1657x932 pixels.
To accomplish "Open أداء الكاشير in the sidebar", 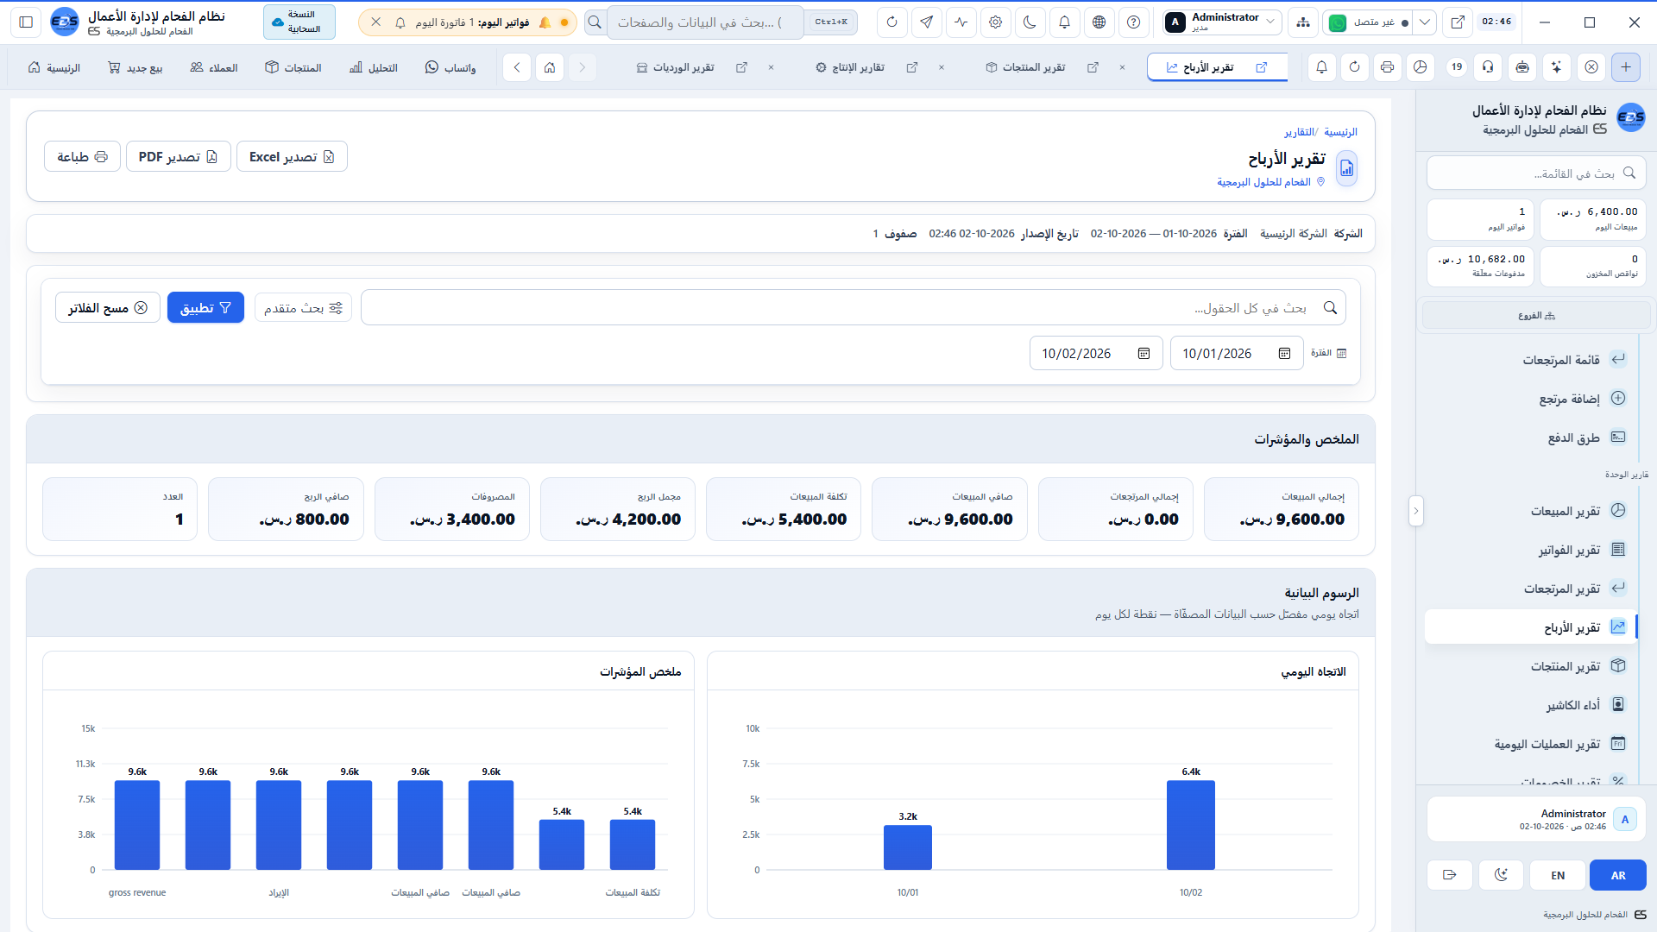I will [1532, 705].
